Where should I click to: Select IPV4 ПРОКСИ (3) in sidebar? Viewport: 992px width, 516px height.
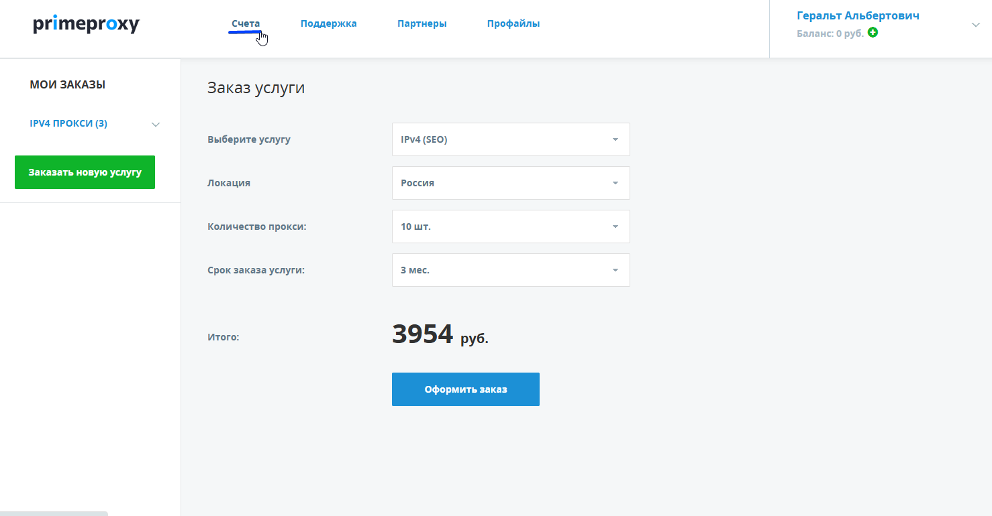coord(68,123)
